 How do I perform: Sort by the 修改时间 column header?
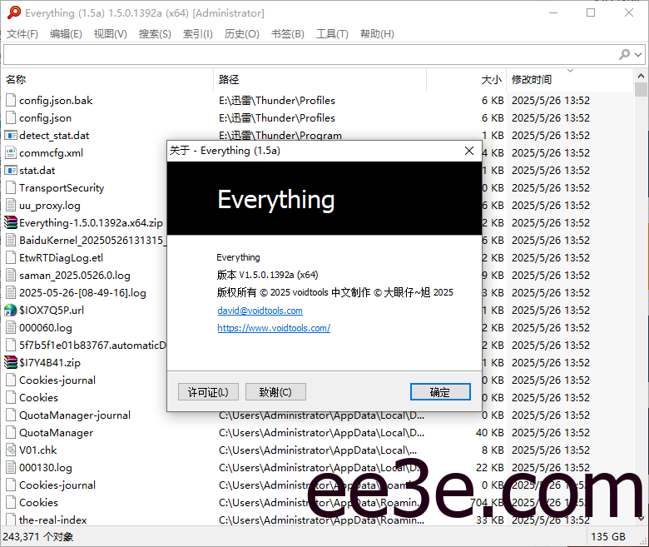[570, 79]
